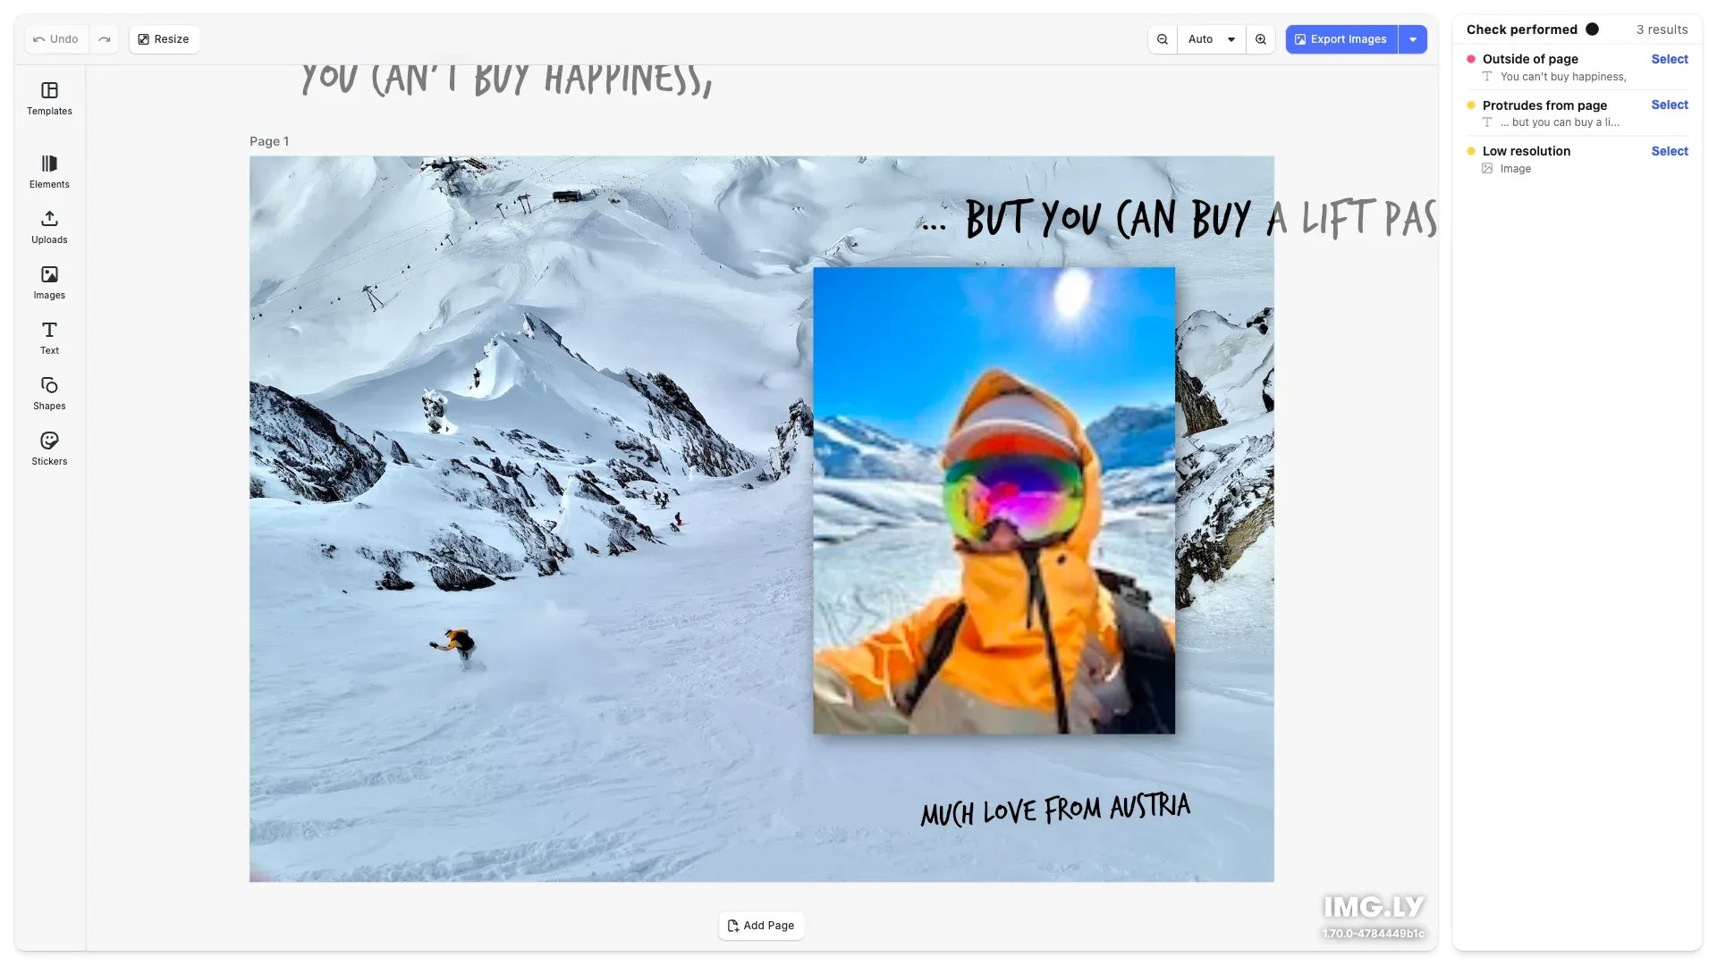Click the Export Images button

(1341, 39)
